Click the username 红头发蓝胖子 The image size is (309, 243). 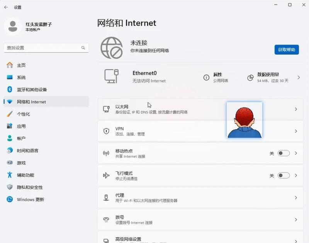(39, 24)
